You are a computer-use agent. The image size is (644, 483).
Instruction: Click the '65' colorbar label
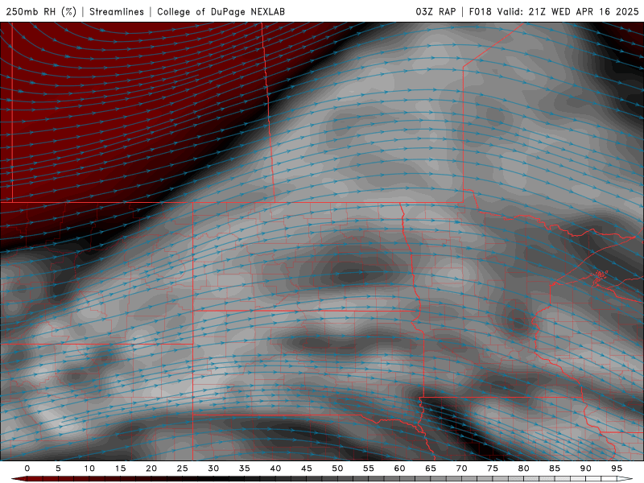[x=431, y=469]
